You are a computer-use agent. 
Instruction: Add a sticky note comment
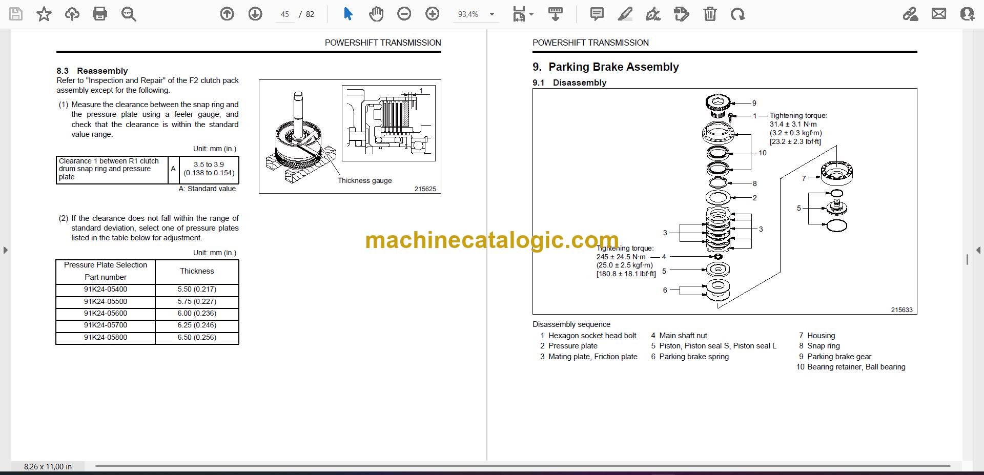[597, 14]
